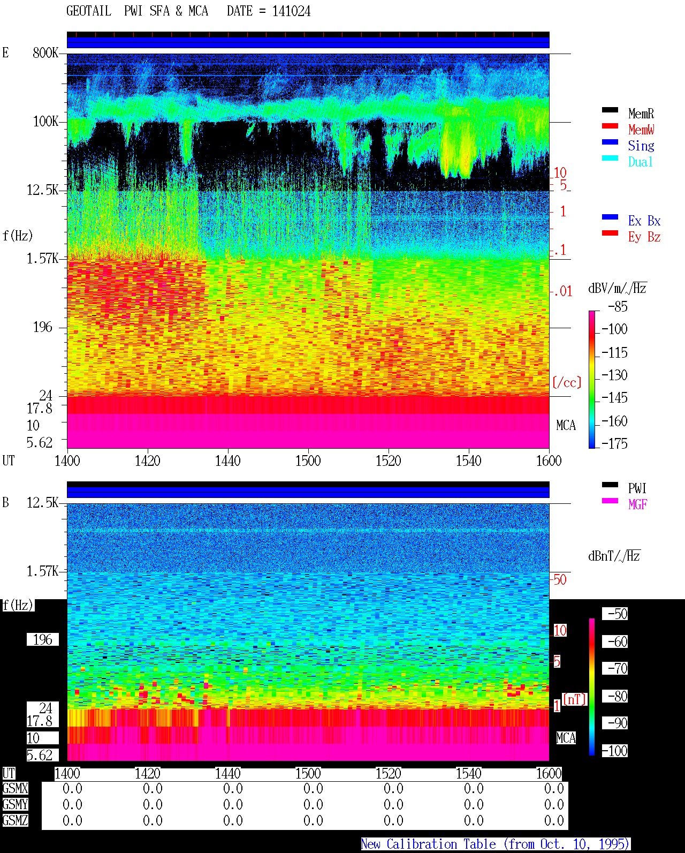Click the PWI legend label
Image resolution: width=685 pixels, height=853 pixels.
pyautogui.click(x=637, y=488)
